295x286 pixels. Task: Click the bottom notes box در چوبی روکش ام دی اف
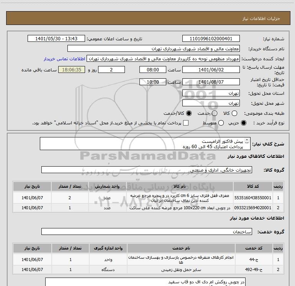(145, 282)
